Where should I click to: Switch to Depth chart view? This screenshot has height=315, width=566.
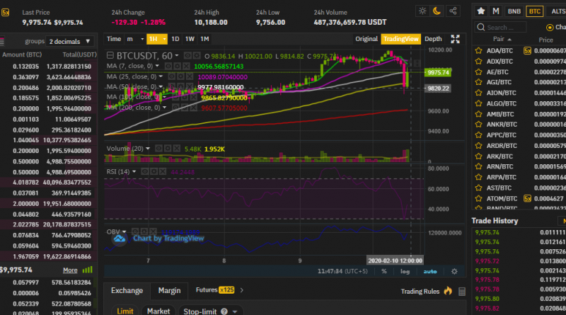[x=433, y=39]
